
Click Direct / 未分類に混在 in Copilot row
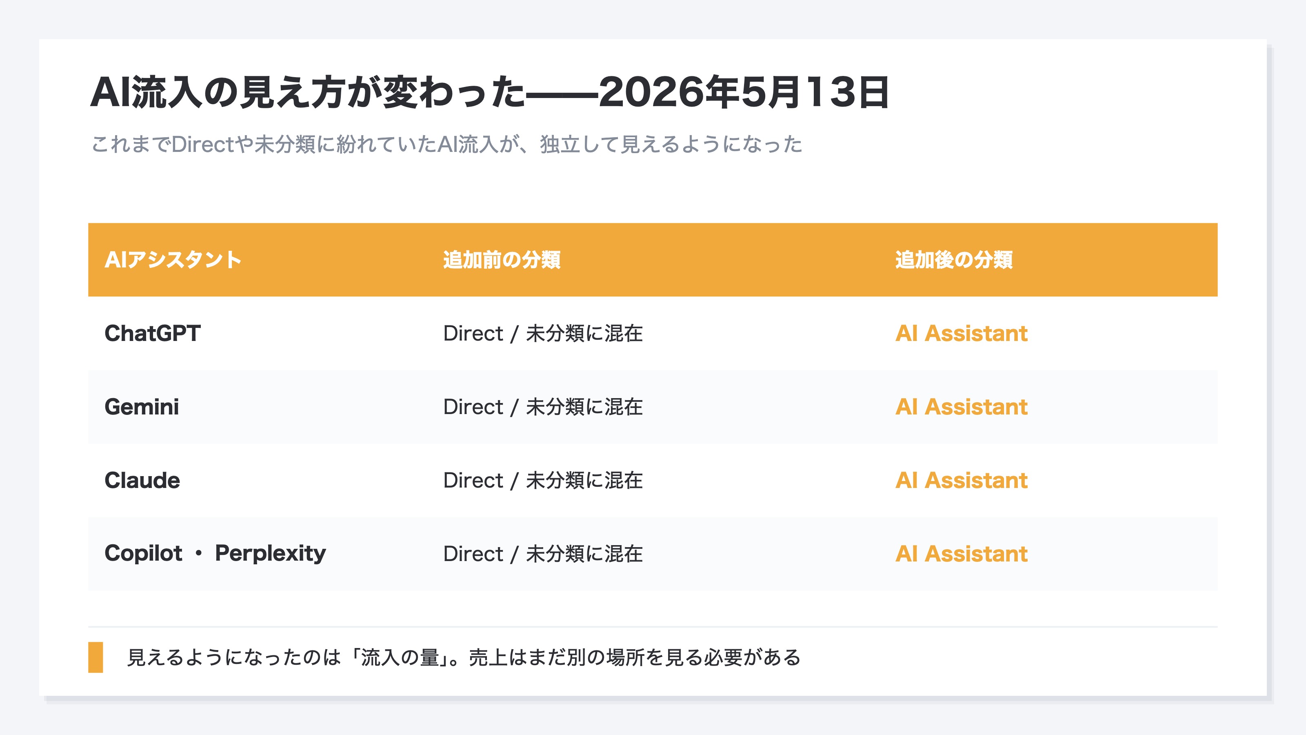[x=542, y=553]
